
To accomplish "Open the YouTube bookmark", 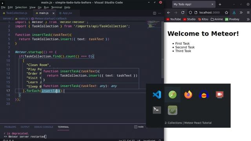I will coord(173,19).
